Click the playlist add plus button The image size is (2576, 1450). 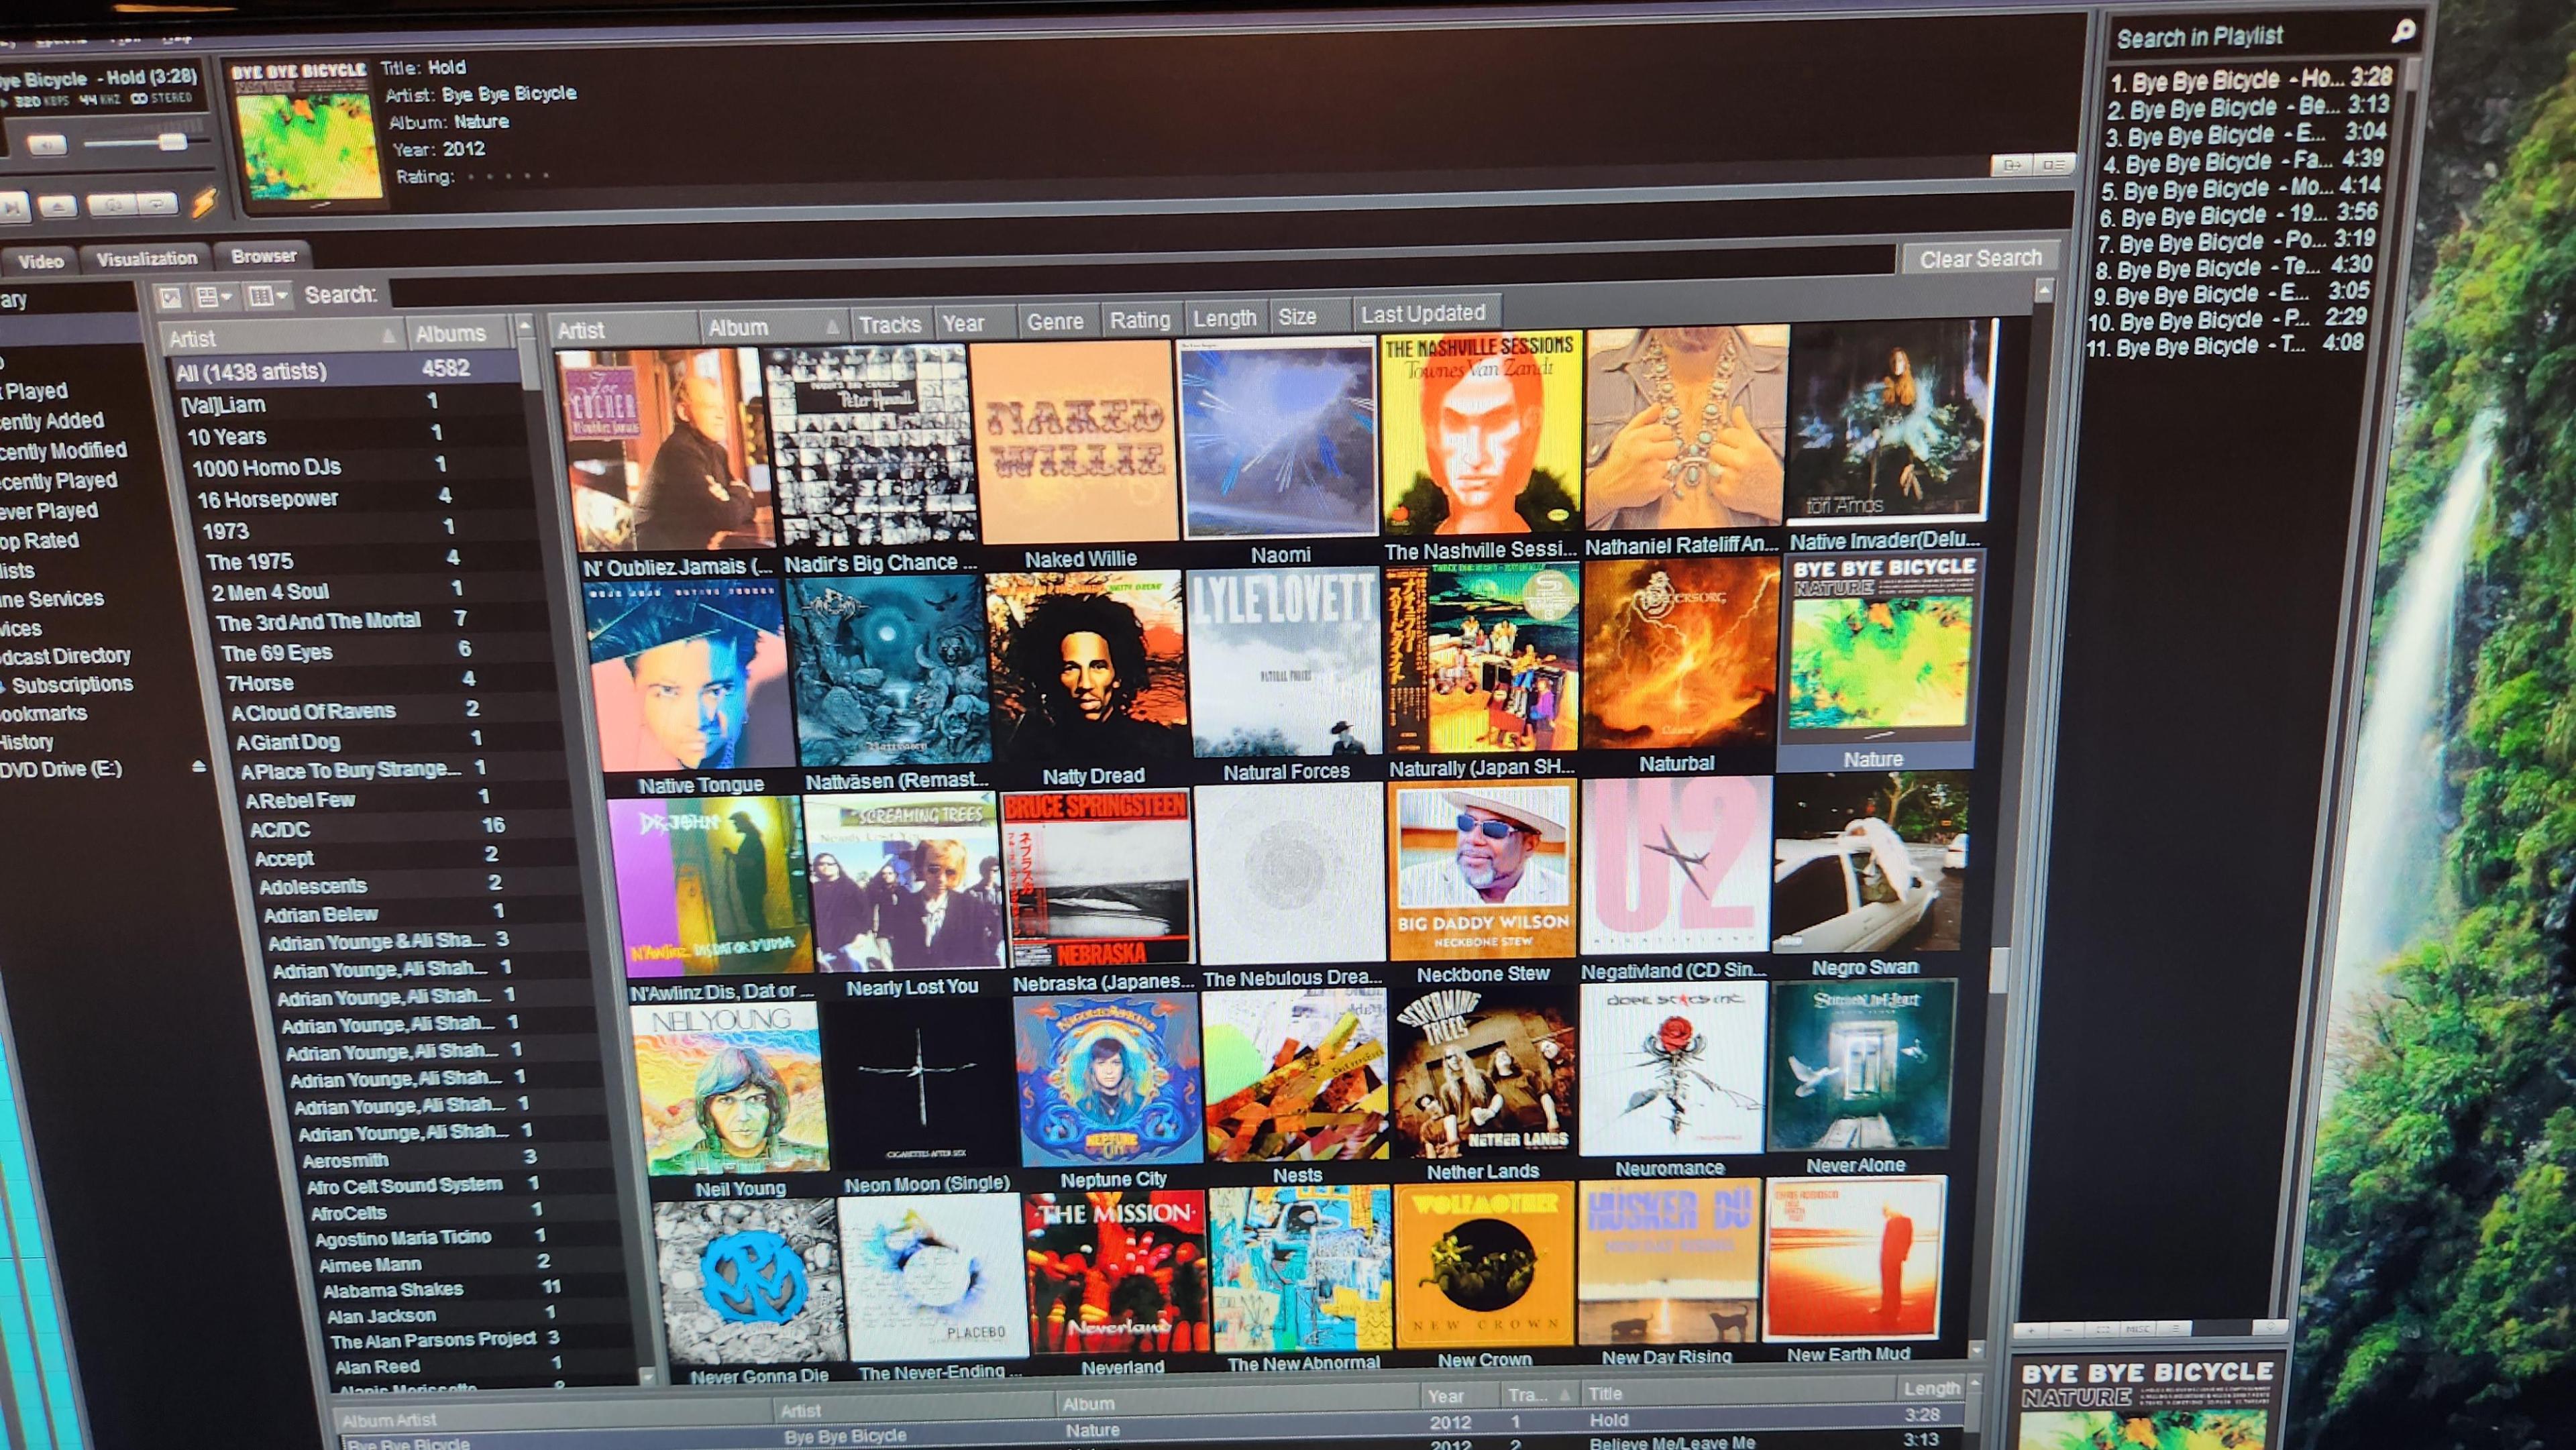[2031, 1331]
